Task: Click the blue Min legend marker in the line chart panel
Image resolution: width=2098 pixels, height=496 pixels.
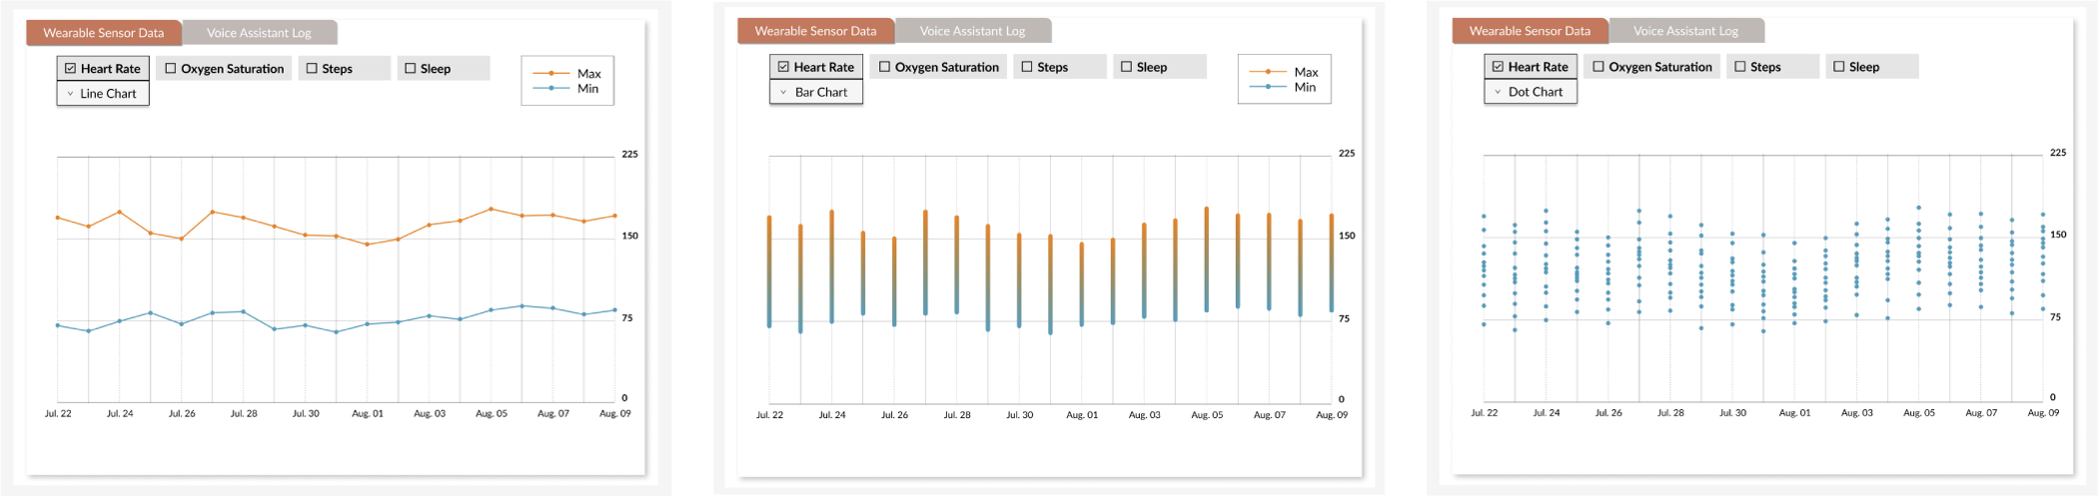Action: [x=551, y=89]
